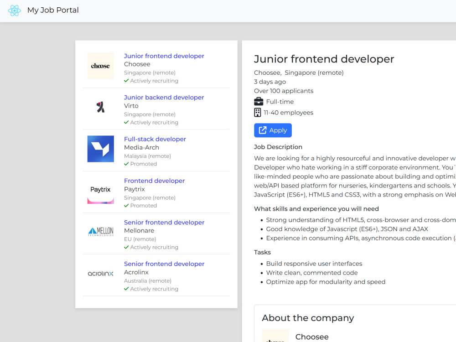Click Australia (remote) location text
This screenshot has width=456, height=342.
click(x=148, y=280)
